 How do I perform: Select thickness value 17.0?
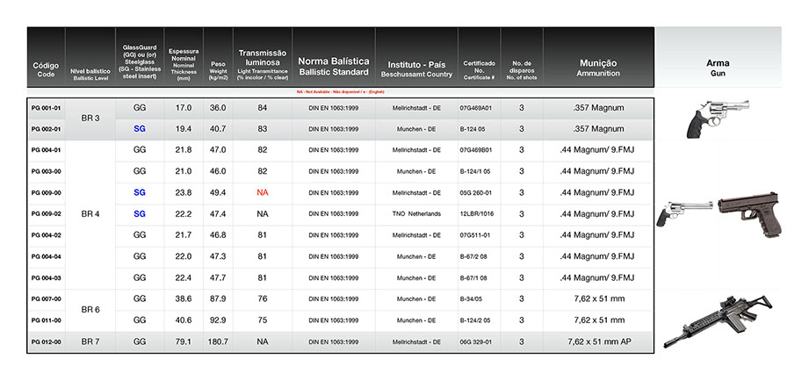[x=184, y=108]
